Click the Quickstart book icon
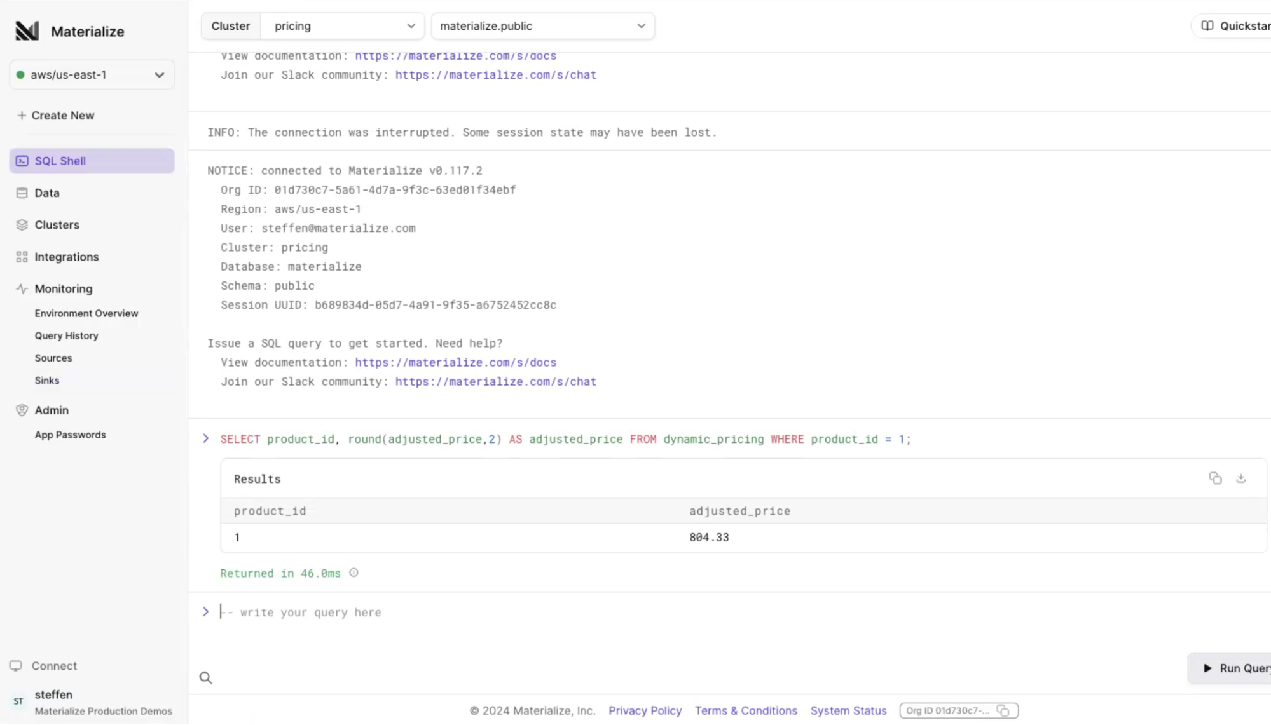1271x725 pixels. [1207, 26]
